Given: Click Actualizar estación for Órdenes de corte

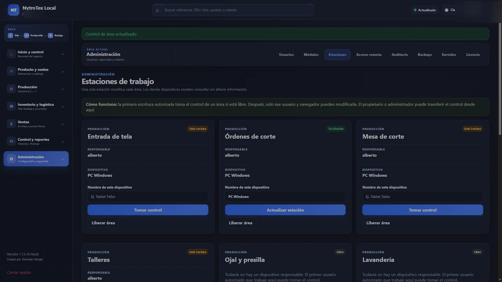Looking at the screenshot, I should (x=285, y=210).
